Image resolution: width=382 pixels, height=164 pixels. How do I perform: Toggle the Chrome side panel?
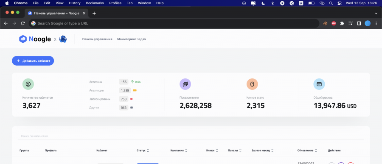(359, 23)
